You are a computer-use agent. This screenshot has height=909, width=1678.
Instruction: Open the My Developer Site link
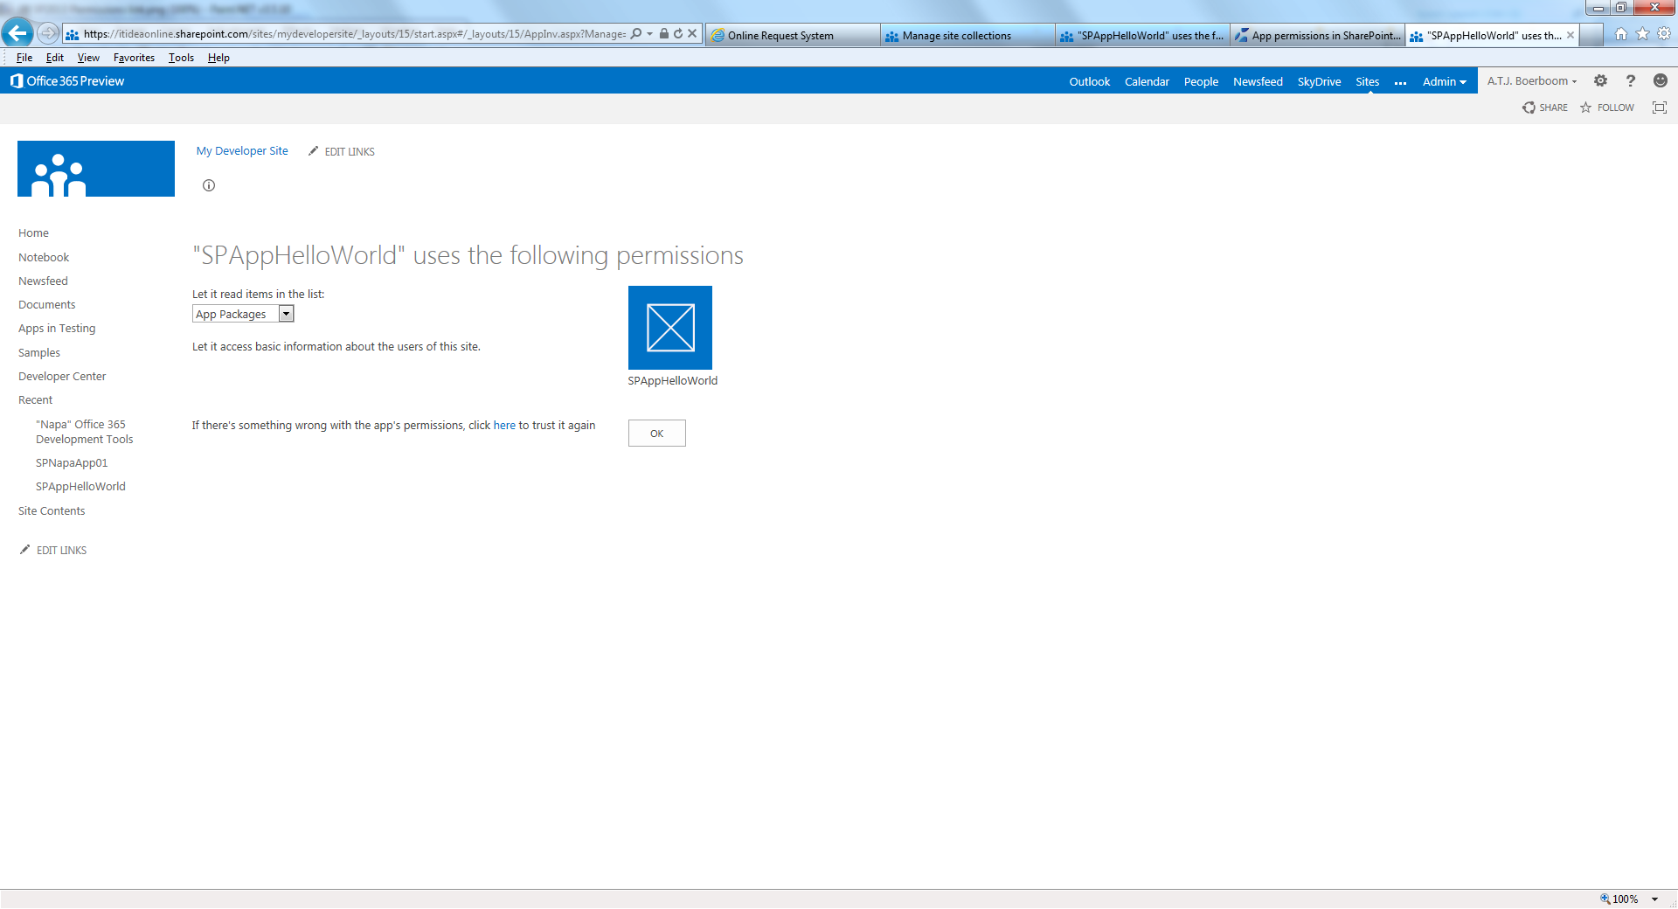(242, 150)
